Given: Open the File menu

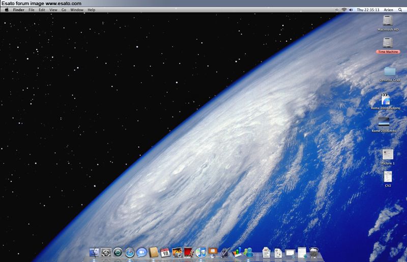Looking at the screenshot, I should [32, 10].
